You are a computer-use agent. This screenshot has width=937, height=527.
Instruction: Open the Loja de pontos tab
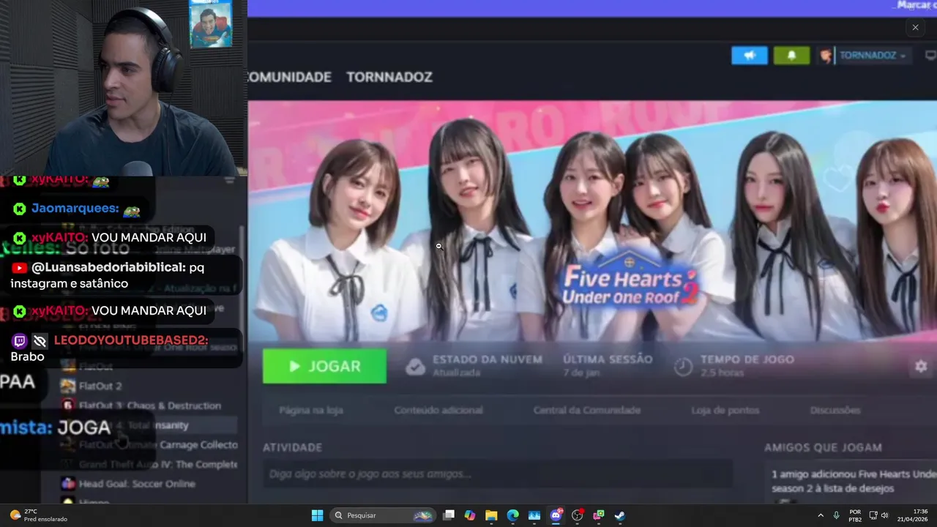tap(725, 411)
